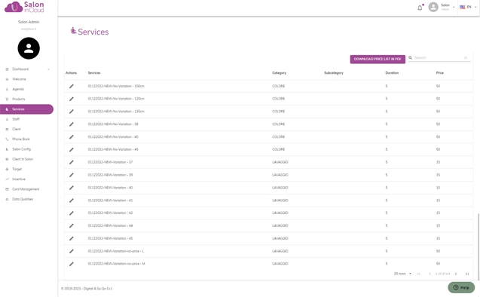
Task: Click into the Search input field
Action: 438,58
